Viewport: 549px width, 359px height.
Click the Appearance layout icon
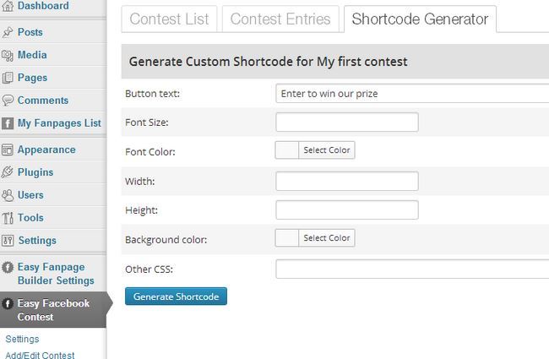click(8, 150)
